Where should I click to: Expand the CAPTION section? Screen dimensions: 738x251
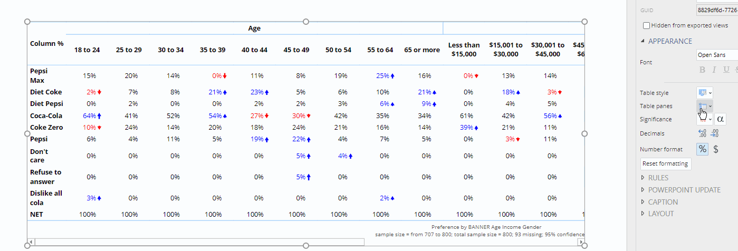coord(643,202)
